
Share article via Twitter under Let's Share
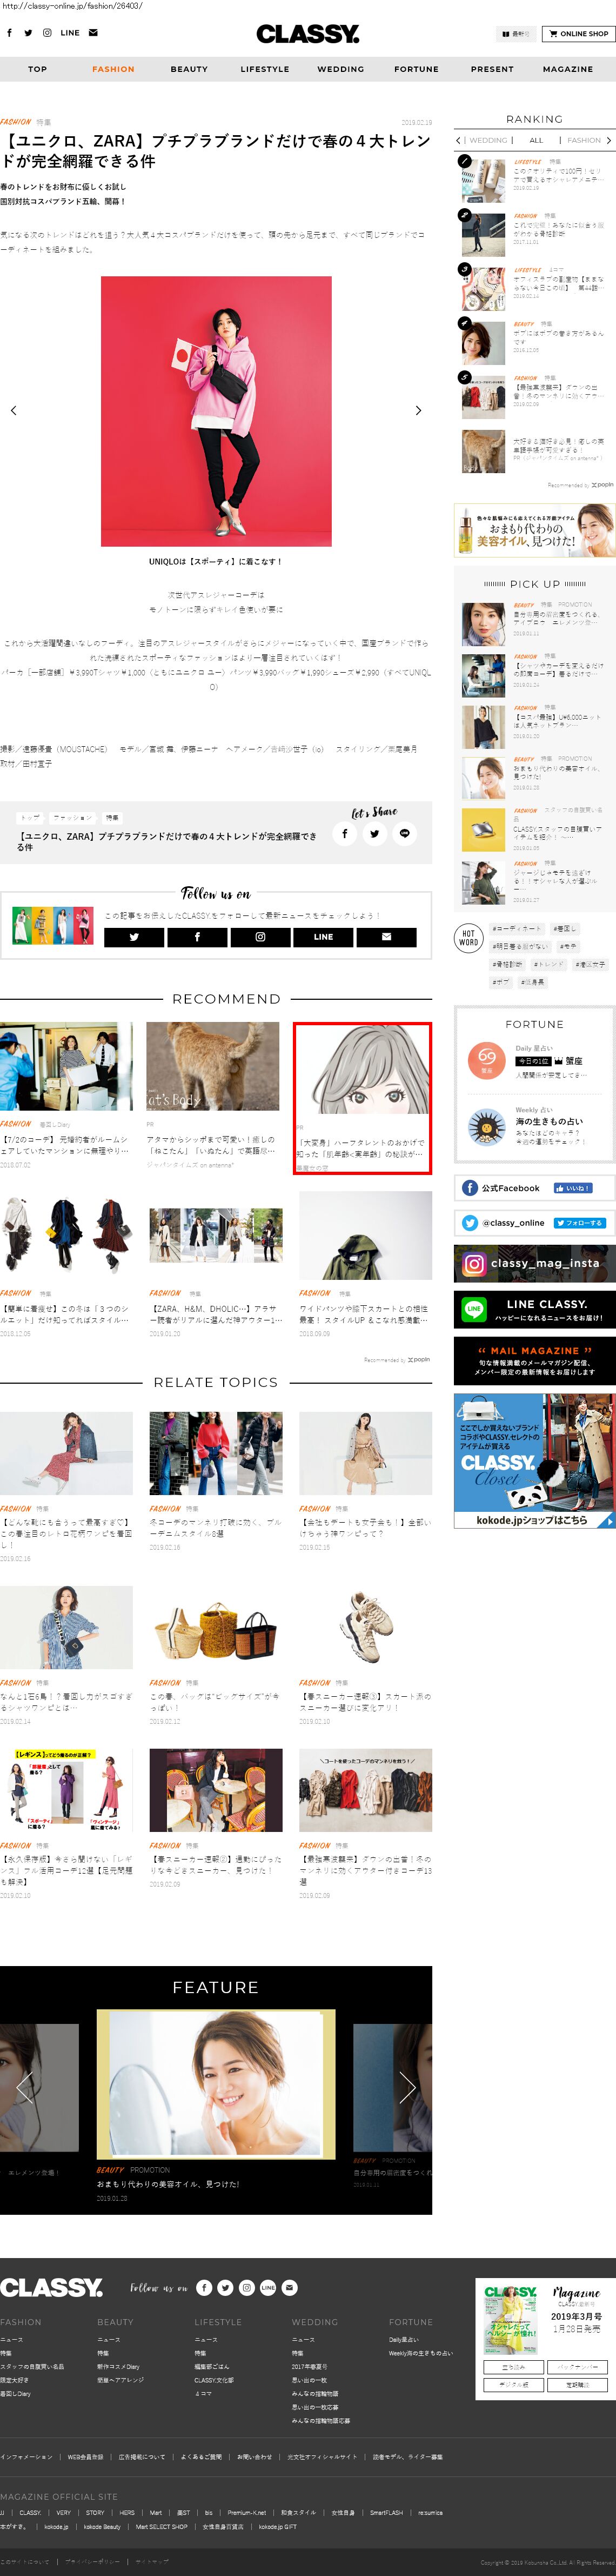click(x=374, y=833)
